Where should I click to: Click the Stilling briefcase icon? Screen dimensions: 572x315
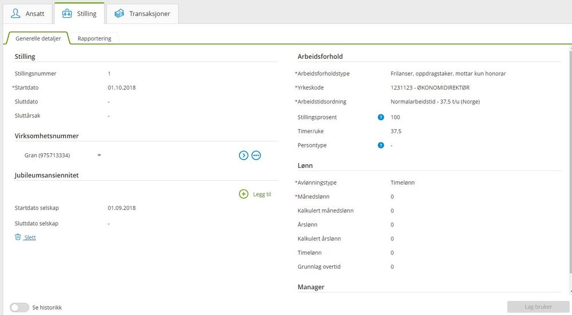pos(68,13)
